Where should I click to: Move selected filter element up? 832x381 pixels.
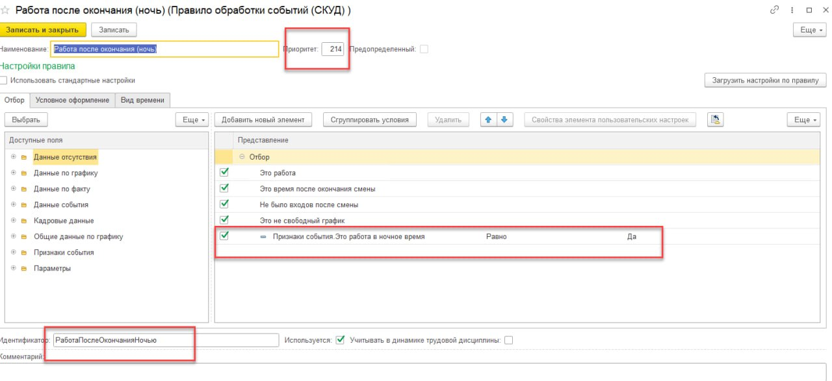[488, 119]
